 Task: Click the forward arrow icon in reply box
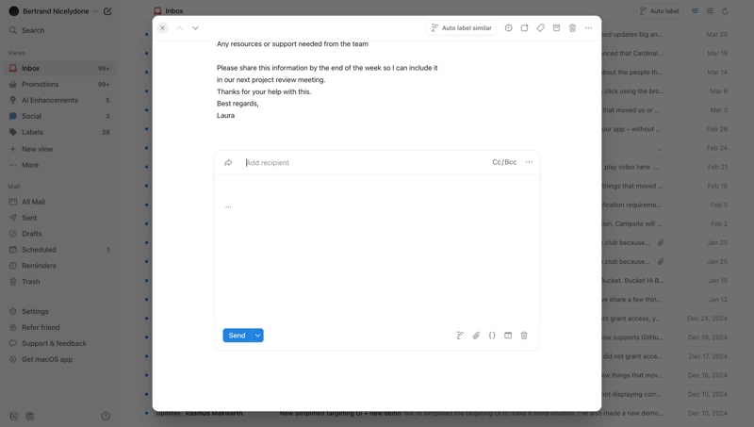228,162
